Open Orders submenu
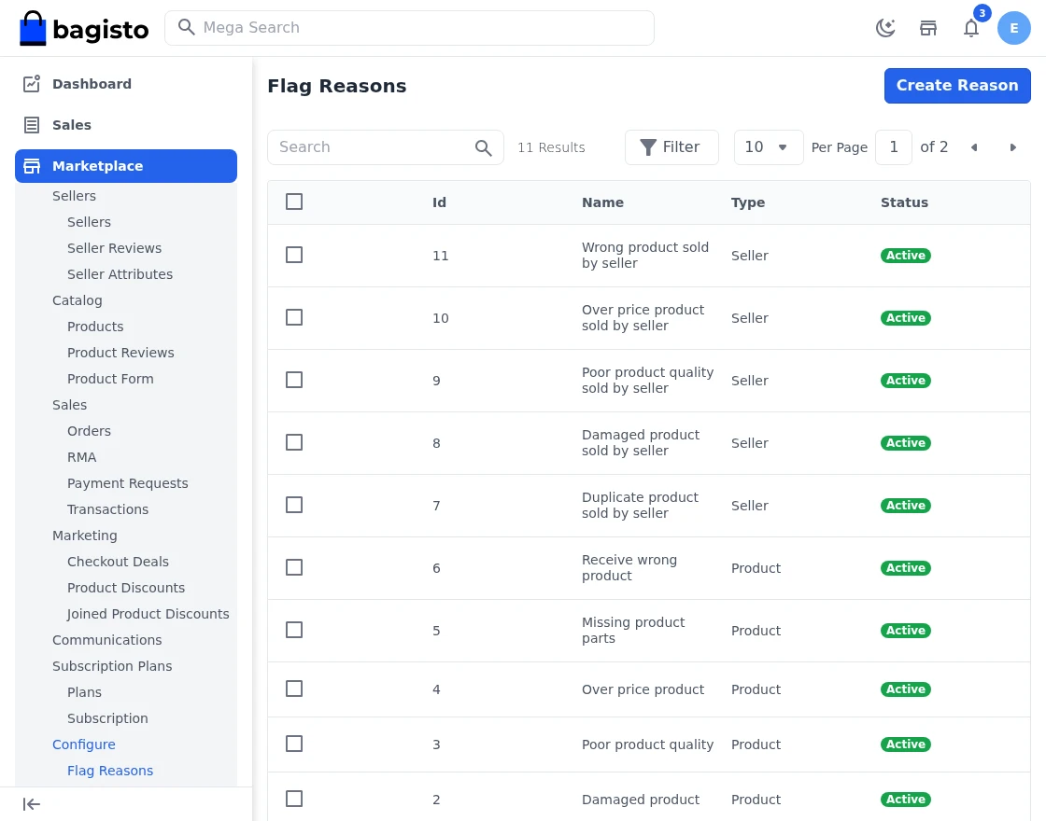This screenshot has height=821, width=1046. (89, 431)
